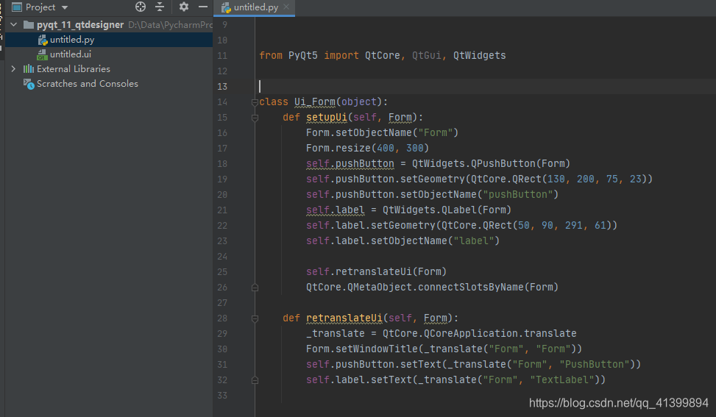Click the Scratches and Consoles icon

pyautogui.click(x=29, y=84)
